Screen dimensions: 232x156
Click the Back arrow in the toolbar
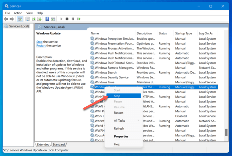coord(6,19)
